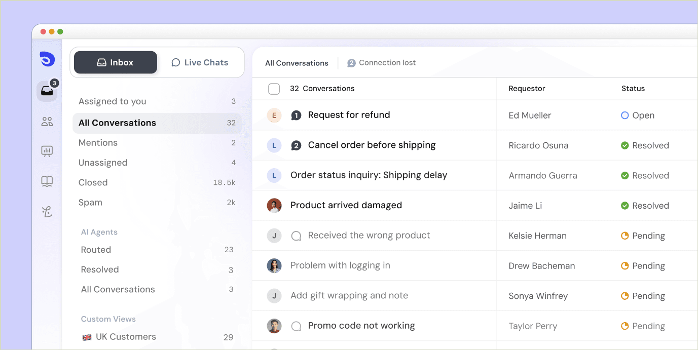The width and height of the screenshot is (698, 350).
Task: View Routed conversations under AI Agents
Action: [96, 249]
